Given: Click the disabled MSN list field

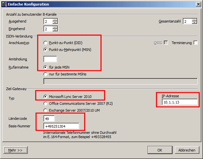Looking at the screenshot, I should [120, 81].
